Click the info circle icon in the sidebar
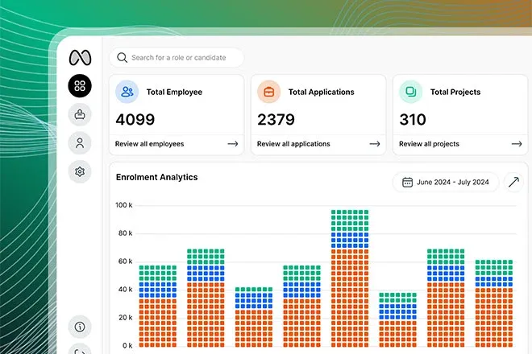 coord(80,327)
